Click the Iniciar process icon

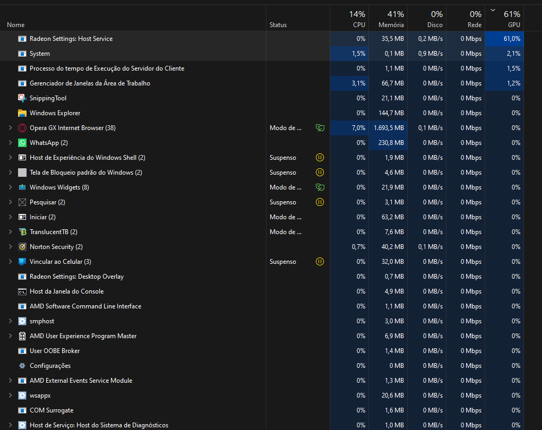[x=22, y=217]
